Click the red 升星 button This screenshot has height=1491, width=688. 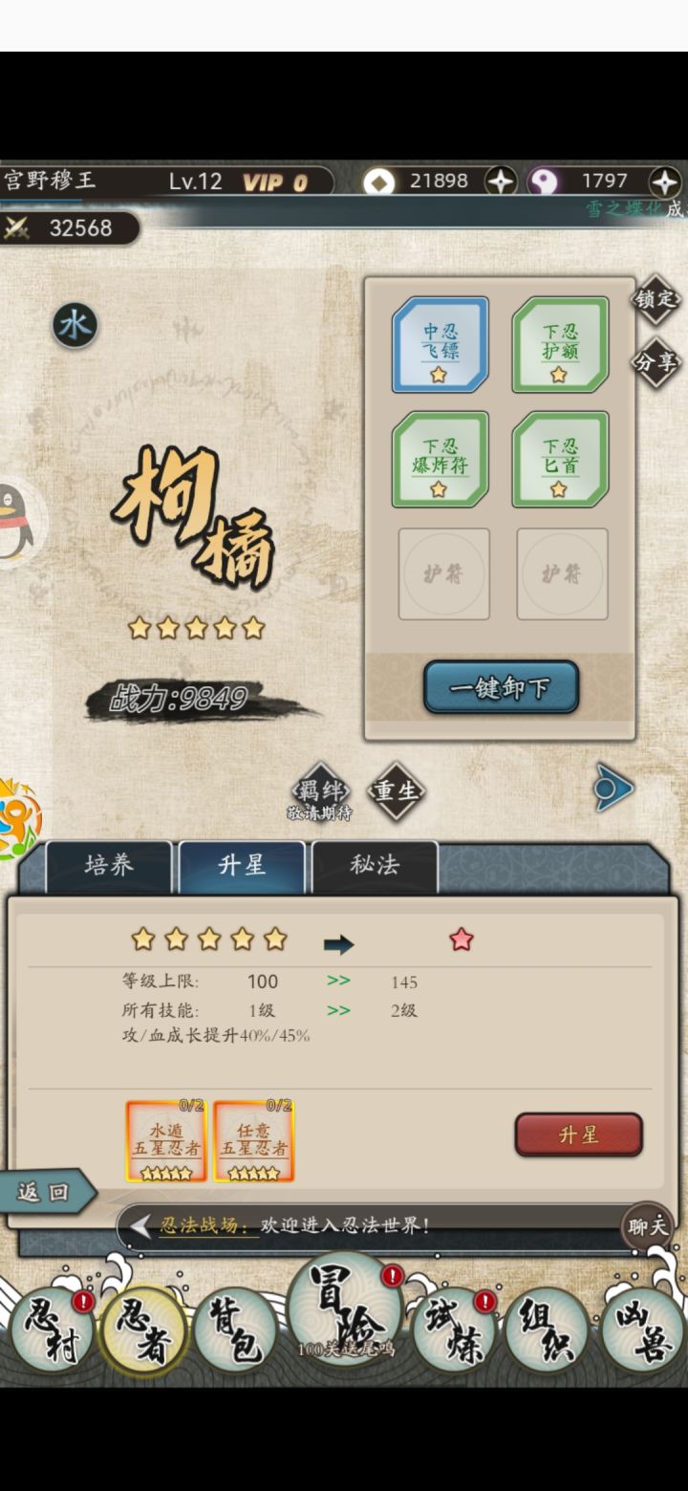coord(578,1134)
